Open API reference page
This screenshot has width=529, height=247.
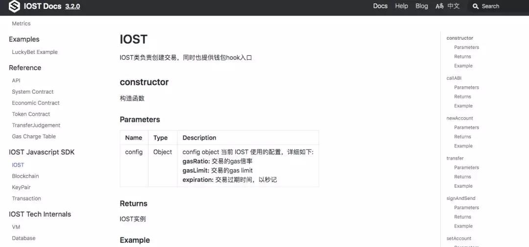coord(16,81)
